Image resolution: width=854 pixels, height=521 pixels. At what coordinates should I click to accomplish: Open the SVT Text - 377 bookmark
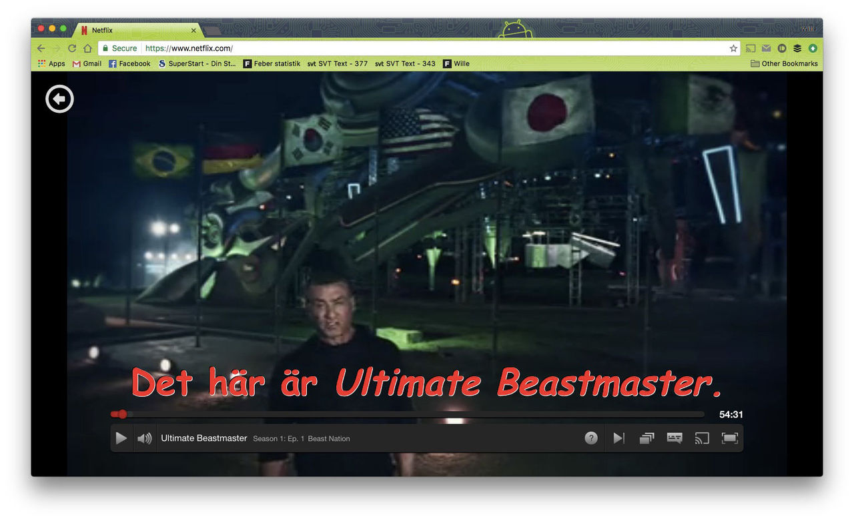point(337,63)
